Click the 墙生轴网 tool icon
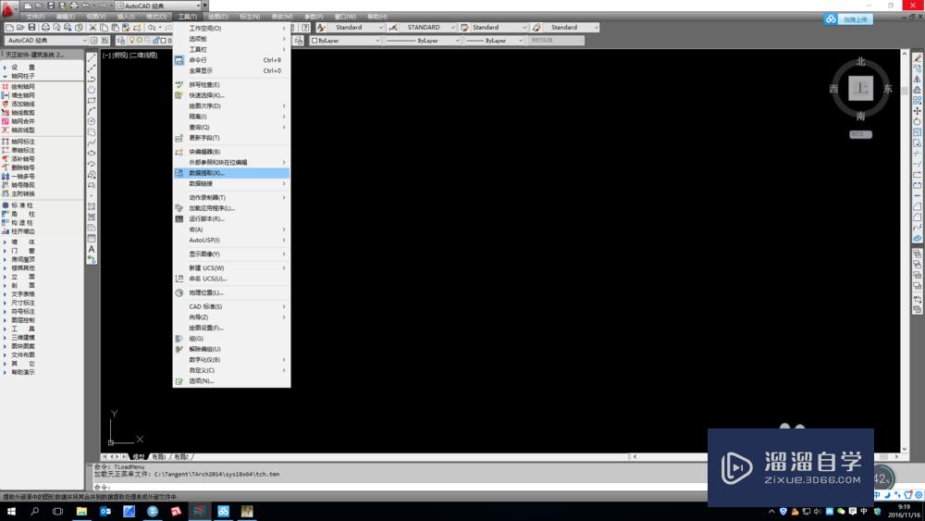Viewport: 925px width, 521px height. point(6,95)
